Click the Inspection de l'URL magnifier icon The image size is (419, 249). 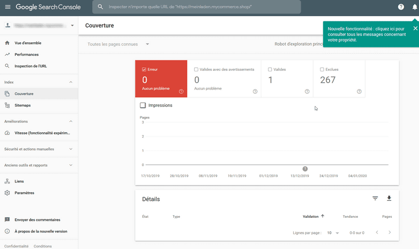(7, 66)
